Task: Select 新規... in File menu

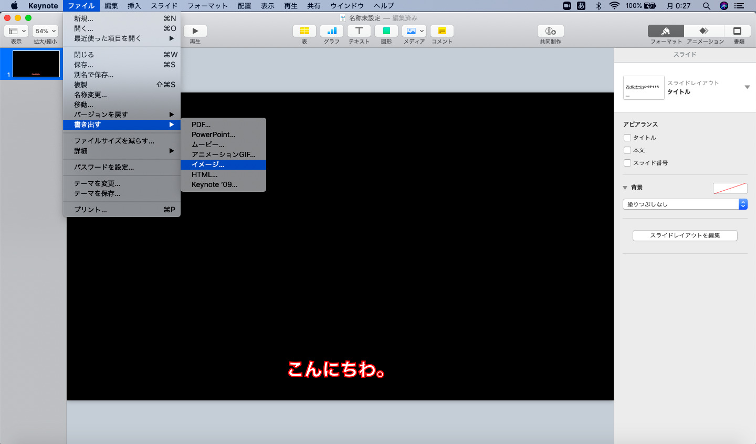Action: point(122,18)
